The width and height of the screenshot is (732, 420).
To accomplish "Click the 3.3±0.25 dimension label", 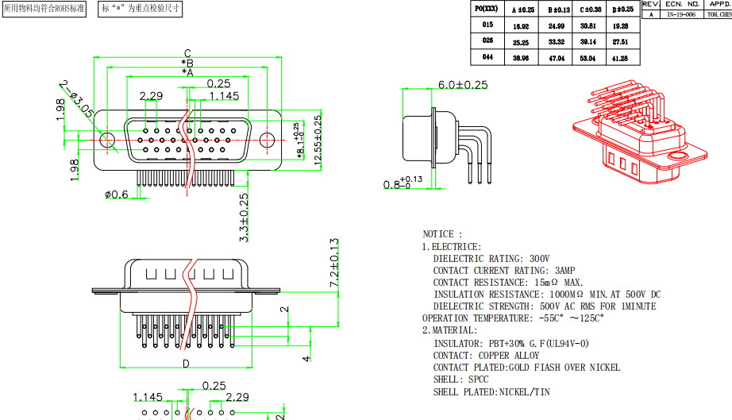I will 244,216.
